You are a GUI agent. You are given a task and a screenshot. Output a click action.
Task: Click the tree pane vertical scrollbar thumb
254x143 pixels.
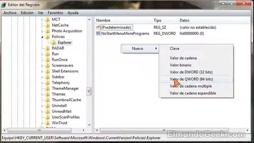pos(89,91)
